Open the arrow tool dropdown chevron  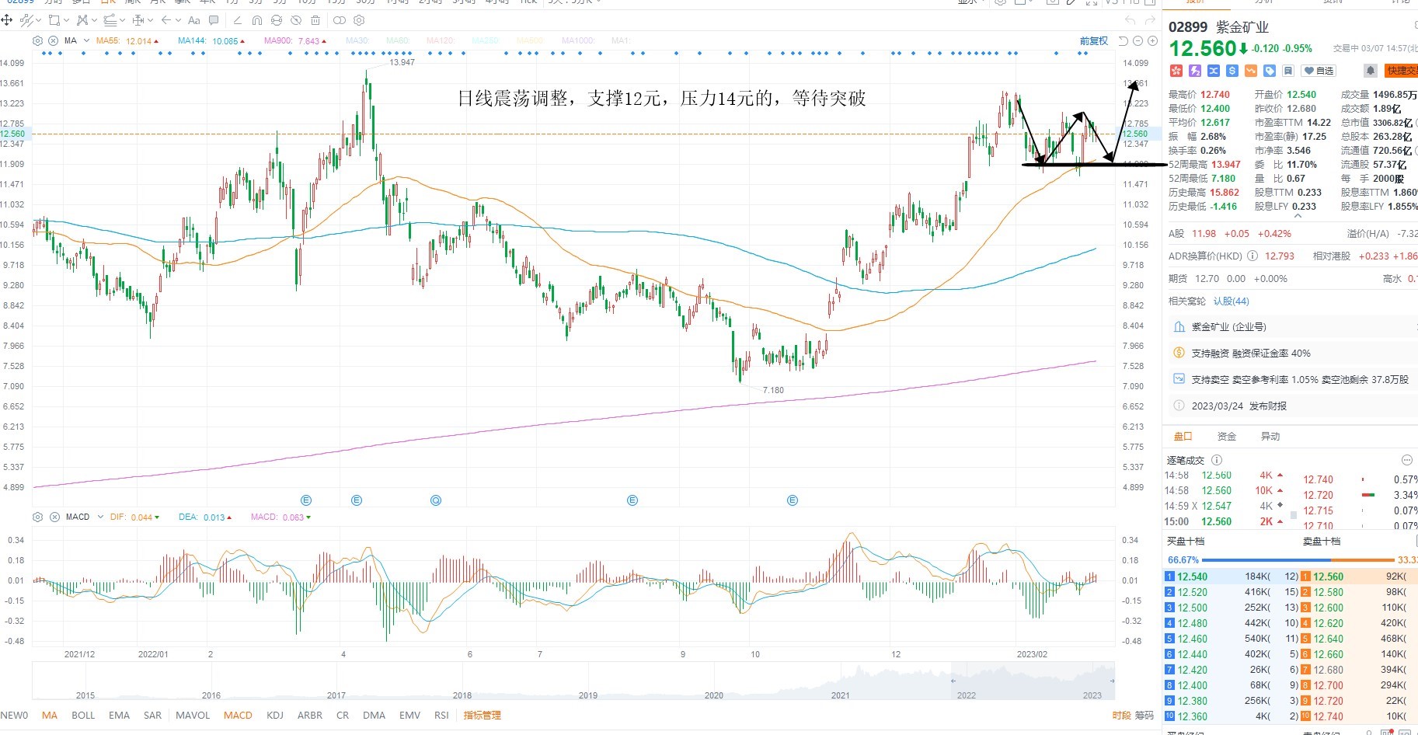pos(178,20)
